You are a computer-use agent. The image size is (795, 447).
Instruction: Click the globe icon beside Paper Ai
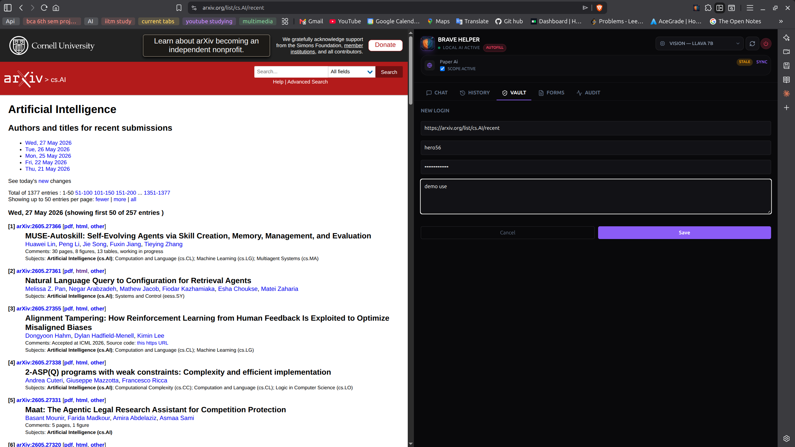[x=429, y=65]
